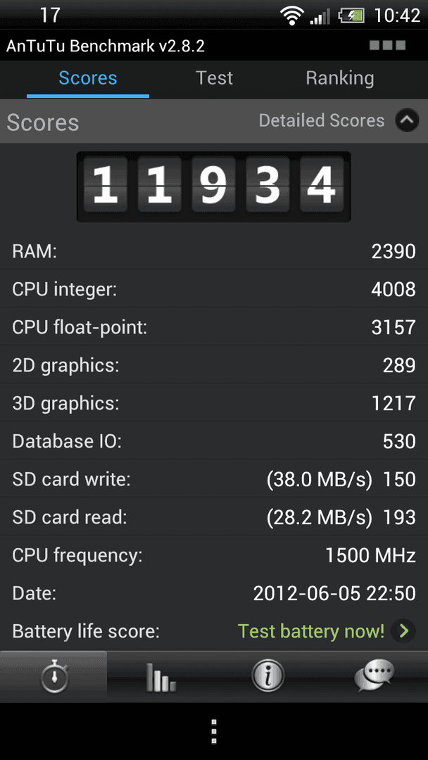Switch to the Test tab
This screenshot has width=428, height=760.
[x=214, y=78]
